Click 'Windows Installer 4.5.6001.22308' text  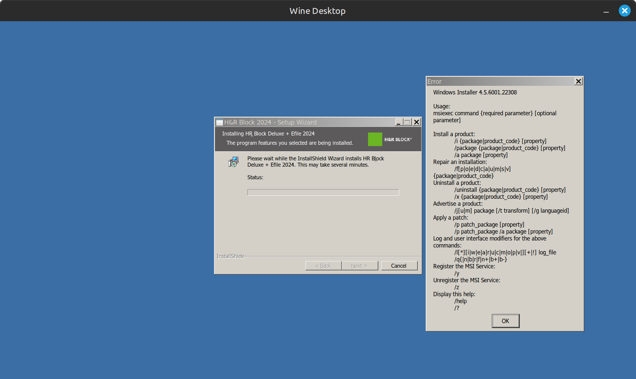[475, 92]
